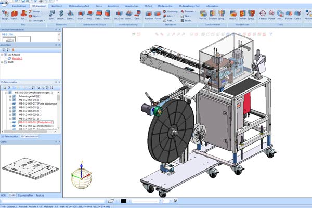Expand the ME-012-001-020 tree node
312x208 pixels.
pos(10,115)
